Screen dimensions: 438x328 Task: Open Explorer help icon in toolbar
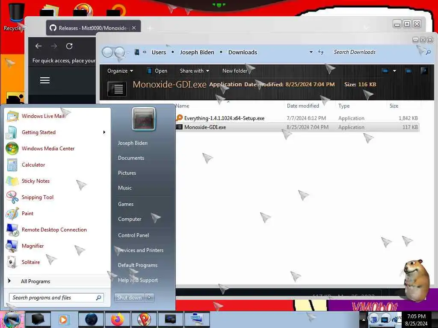[x=424, y=71]
